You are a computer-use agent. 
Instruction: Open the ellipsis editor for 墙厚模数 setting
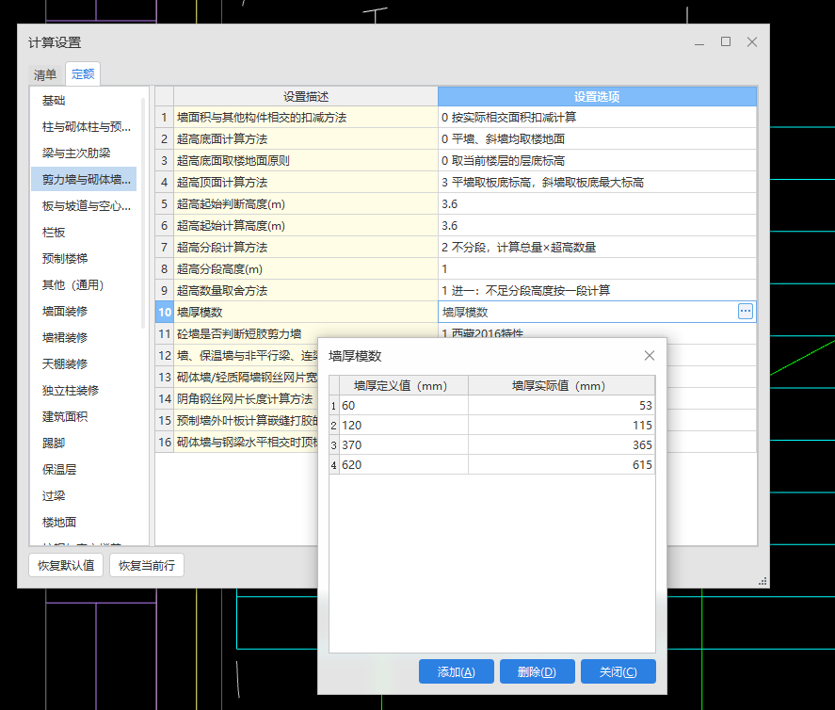745,312
